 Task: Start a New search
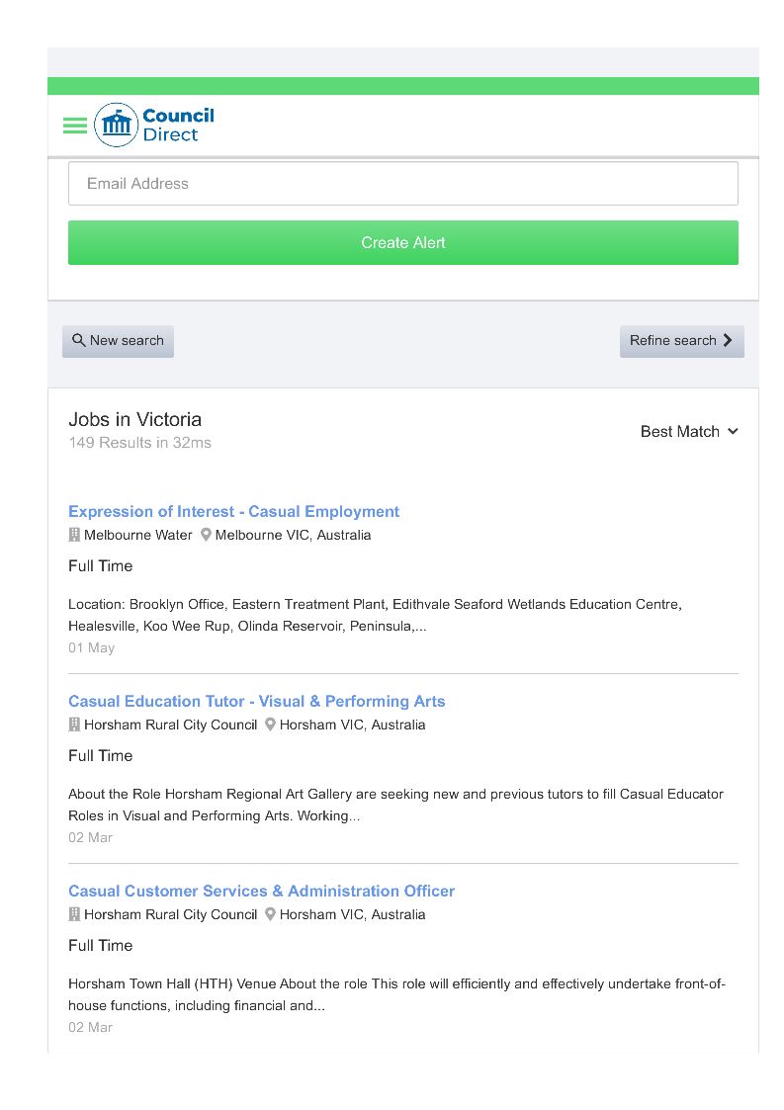click(x=118, y=341)
